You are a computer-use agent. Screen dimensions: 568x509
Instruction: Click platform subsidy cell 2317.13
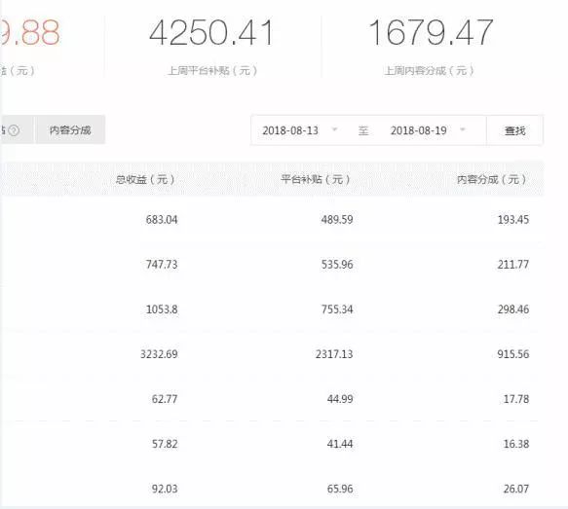(x=334, y=354)
